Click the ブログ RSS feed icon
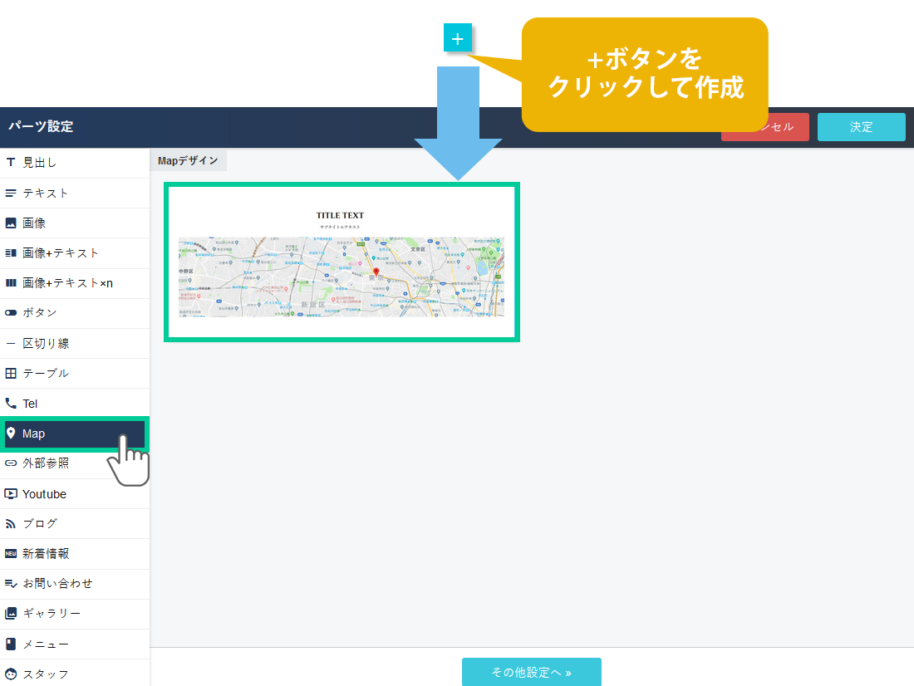Image resolution: width=914 pixels, height=686 pixels. pos(11,524)
